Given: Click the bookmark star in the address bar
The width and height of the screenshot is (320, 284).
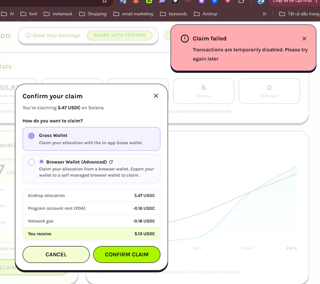Looking at the screenshot, I should point(104,1).
